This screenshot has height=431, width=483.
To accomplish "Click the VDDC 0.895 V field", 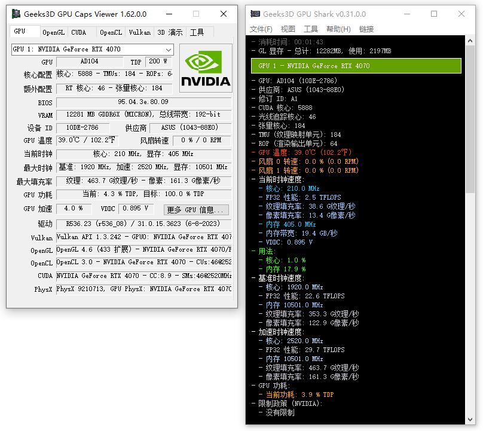I will click(136, 209).
